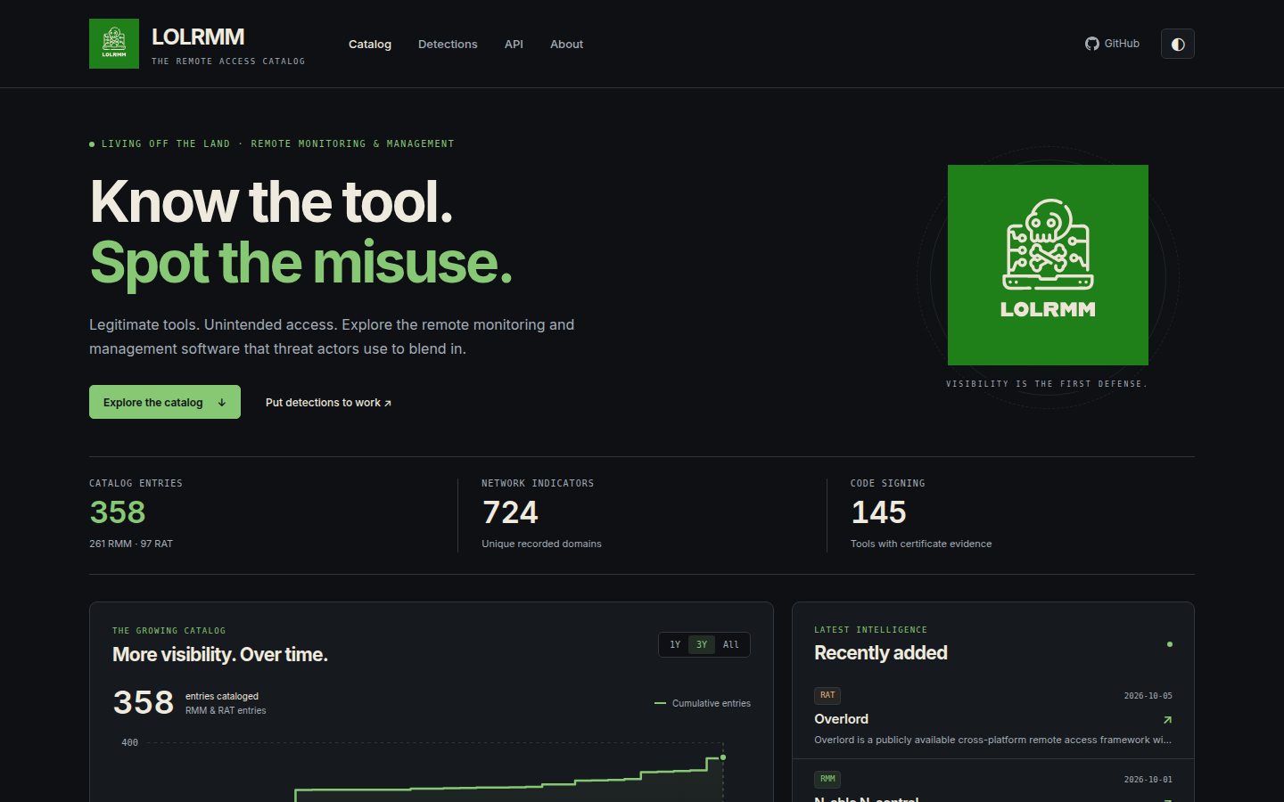1284x802 pixels.
Task: Open the Catalog nav item
Action: click(370, 44)
